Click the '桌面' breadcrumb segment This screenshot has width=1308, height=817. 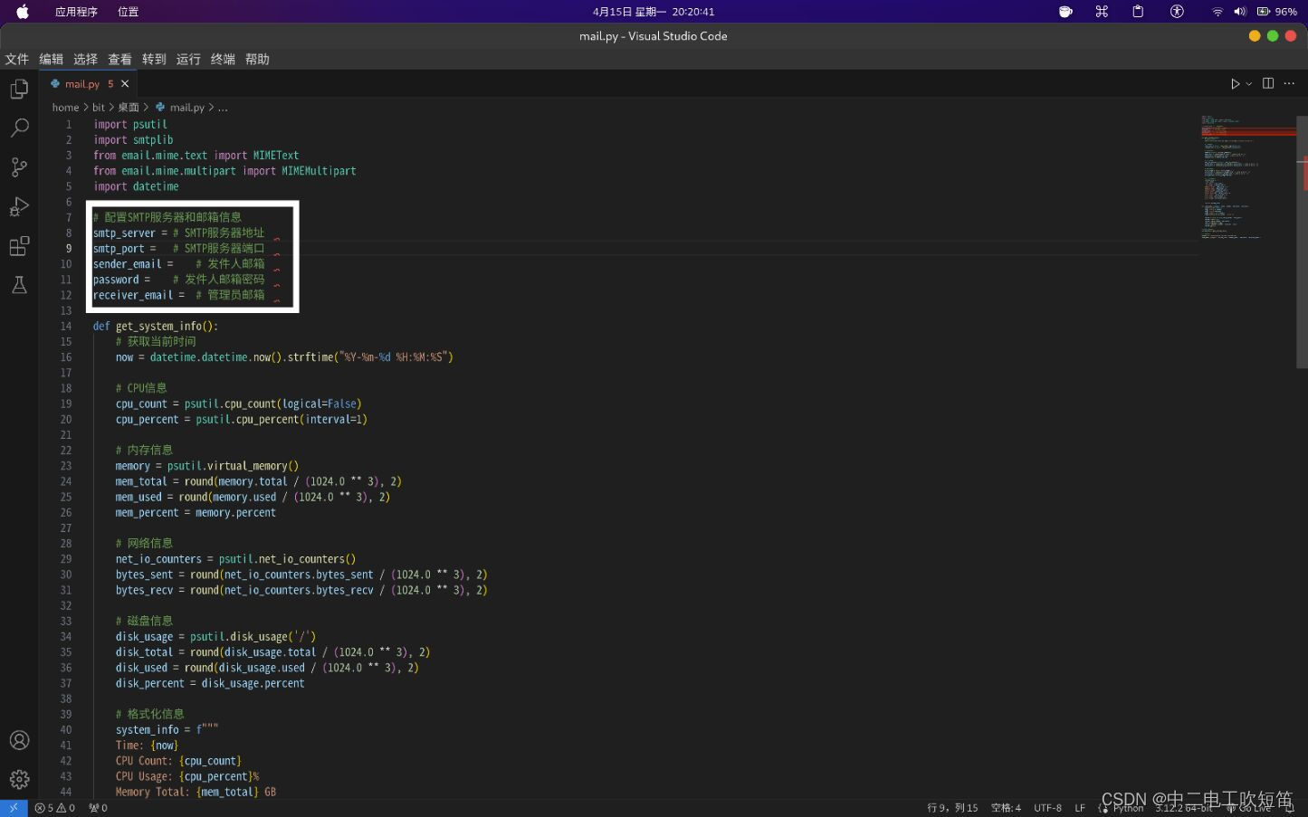(x=129, y=107)
